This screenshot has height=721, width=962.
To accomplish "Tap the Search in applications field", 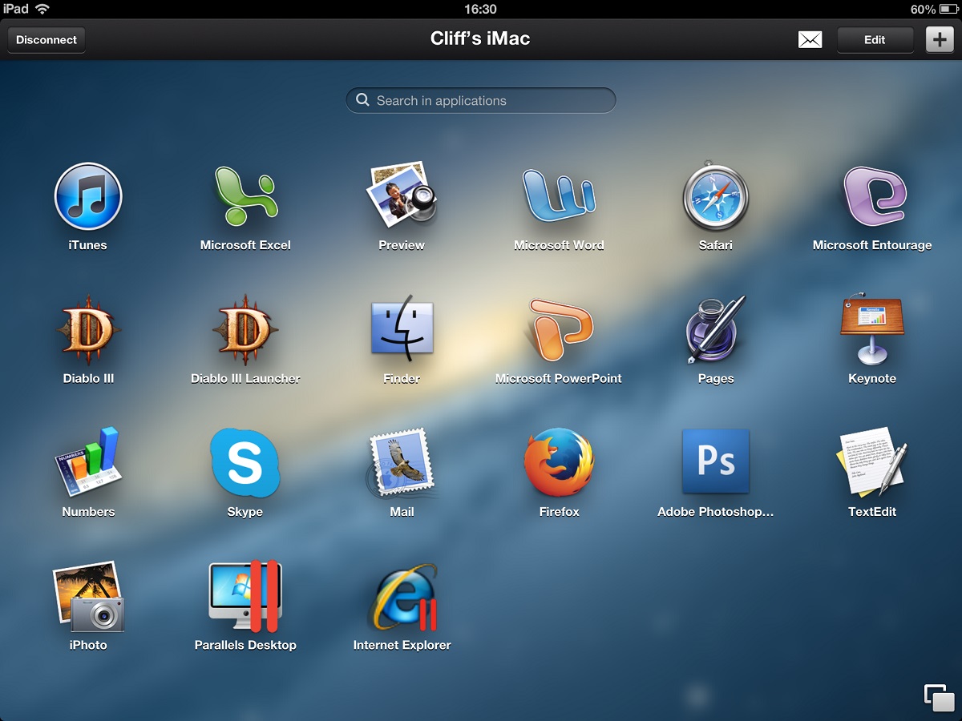I will tap(481, 100).
